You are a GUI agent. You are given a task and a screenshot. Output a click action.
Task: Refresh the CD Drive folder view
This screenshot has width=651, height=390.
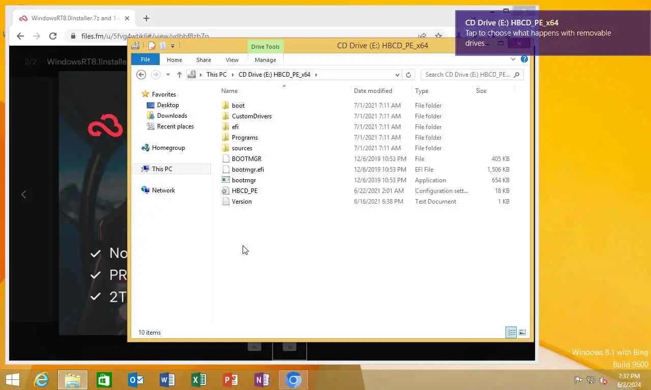[408, 75]
